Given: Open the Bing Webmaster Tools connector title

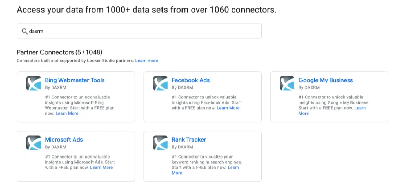Looking at the screenshot, I should 75,80.
